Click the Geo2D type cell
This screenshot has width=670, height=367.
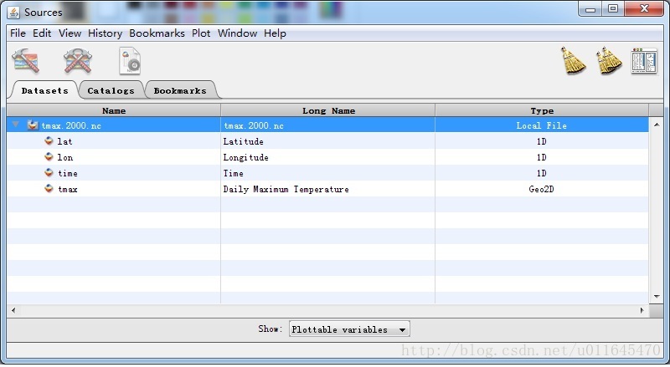(x=541, y=189)
